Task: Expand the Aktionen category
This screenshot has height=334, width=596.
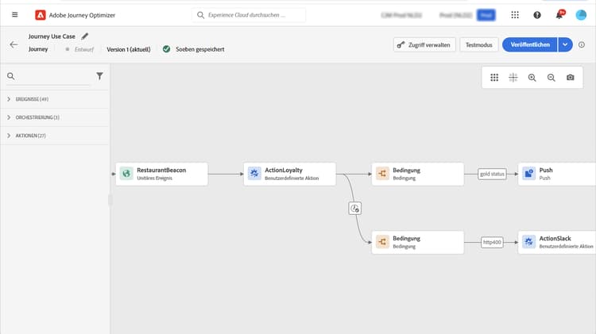Action: tap(9, 136)
